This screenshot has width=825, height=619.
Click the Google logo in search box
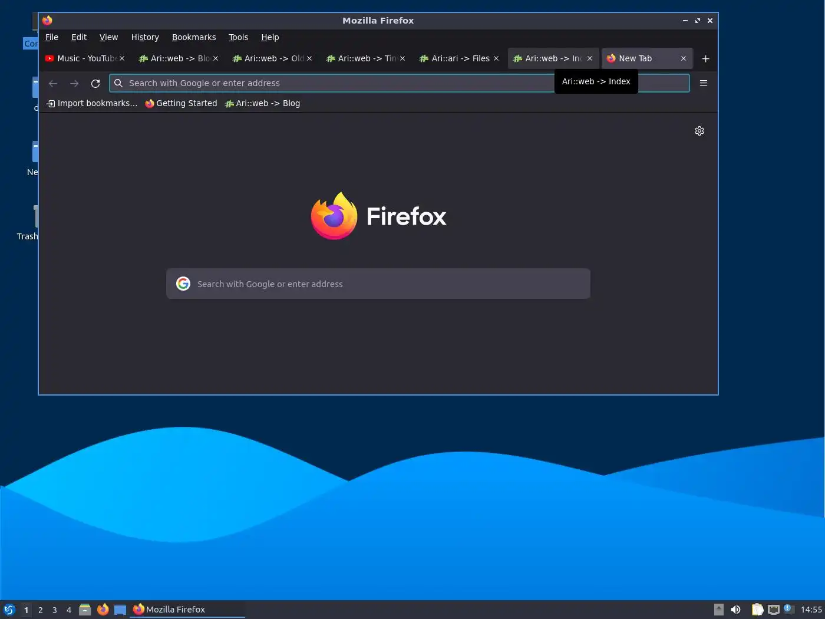(183, 284)
